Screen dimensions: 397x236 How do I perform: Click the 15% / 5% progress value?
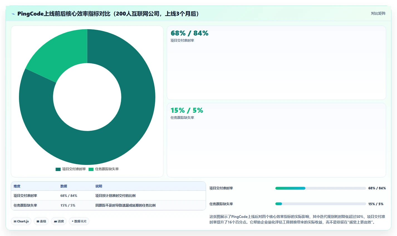376,204
